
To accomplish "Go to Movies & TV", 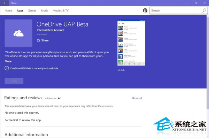I will [61, 11].
